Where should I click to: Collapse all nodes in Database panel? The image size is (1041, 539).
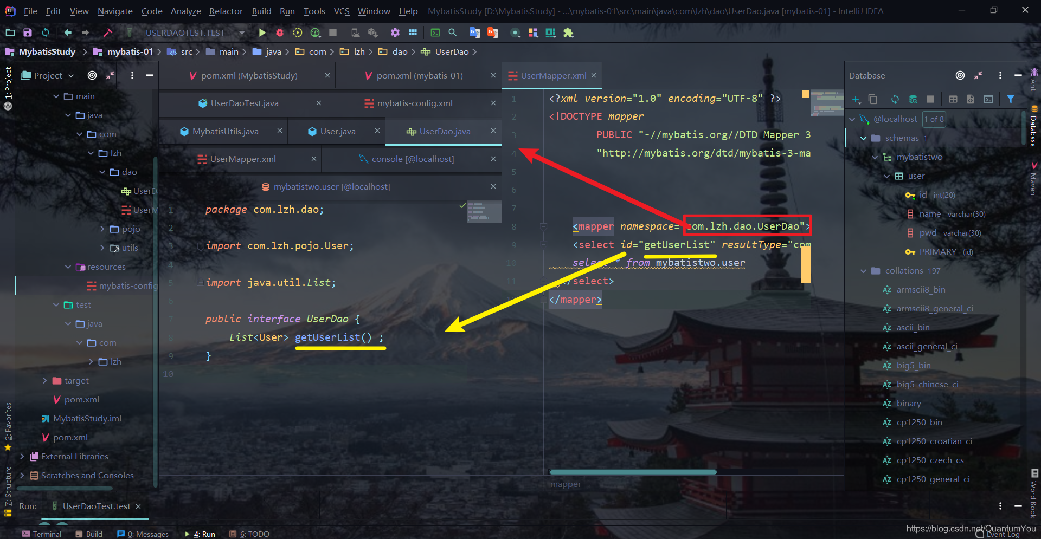[978, 75]
